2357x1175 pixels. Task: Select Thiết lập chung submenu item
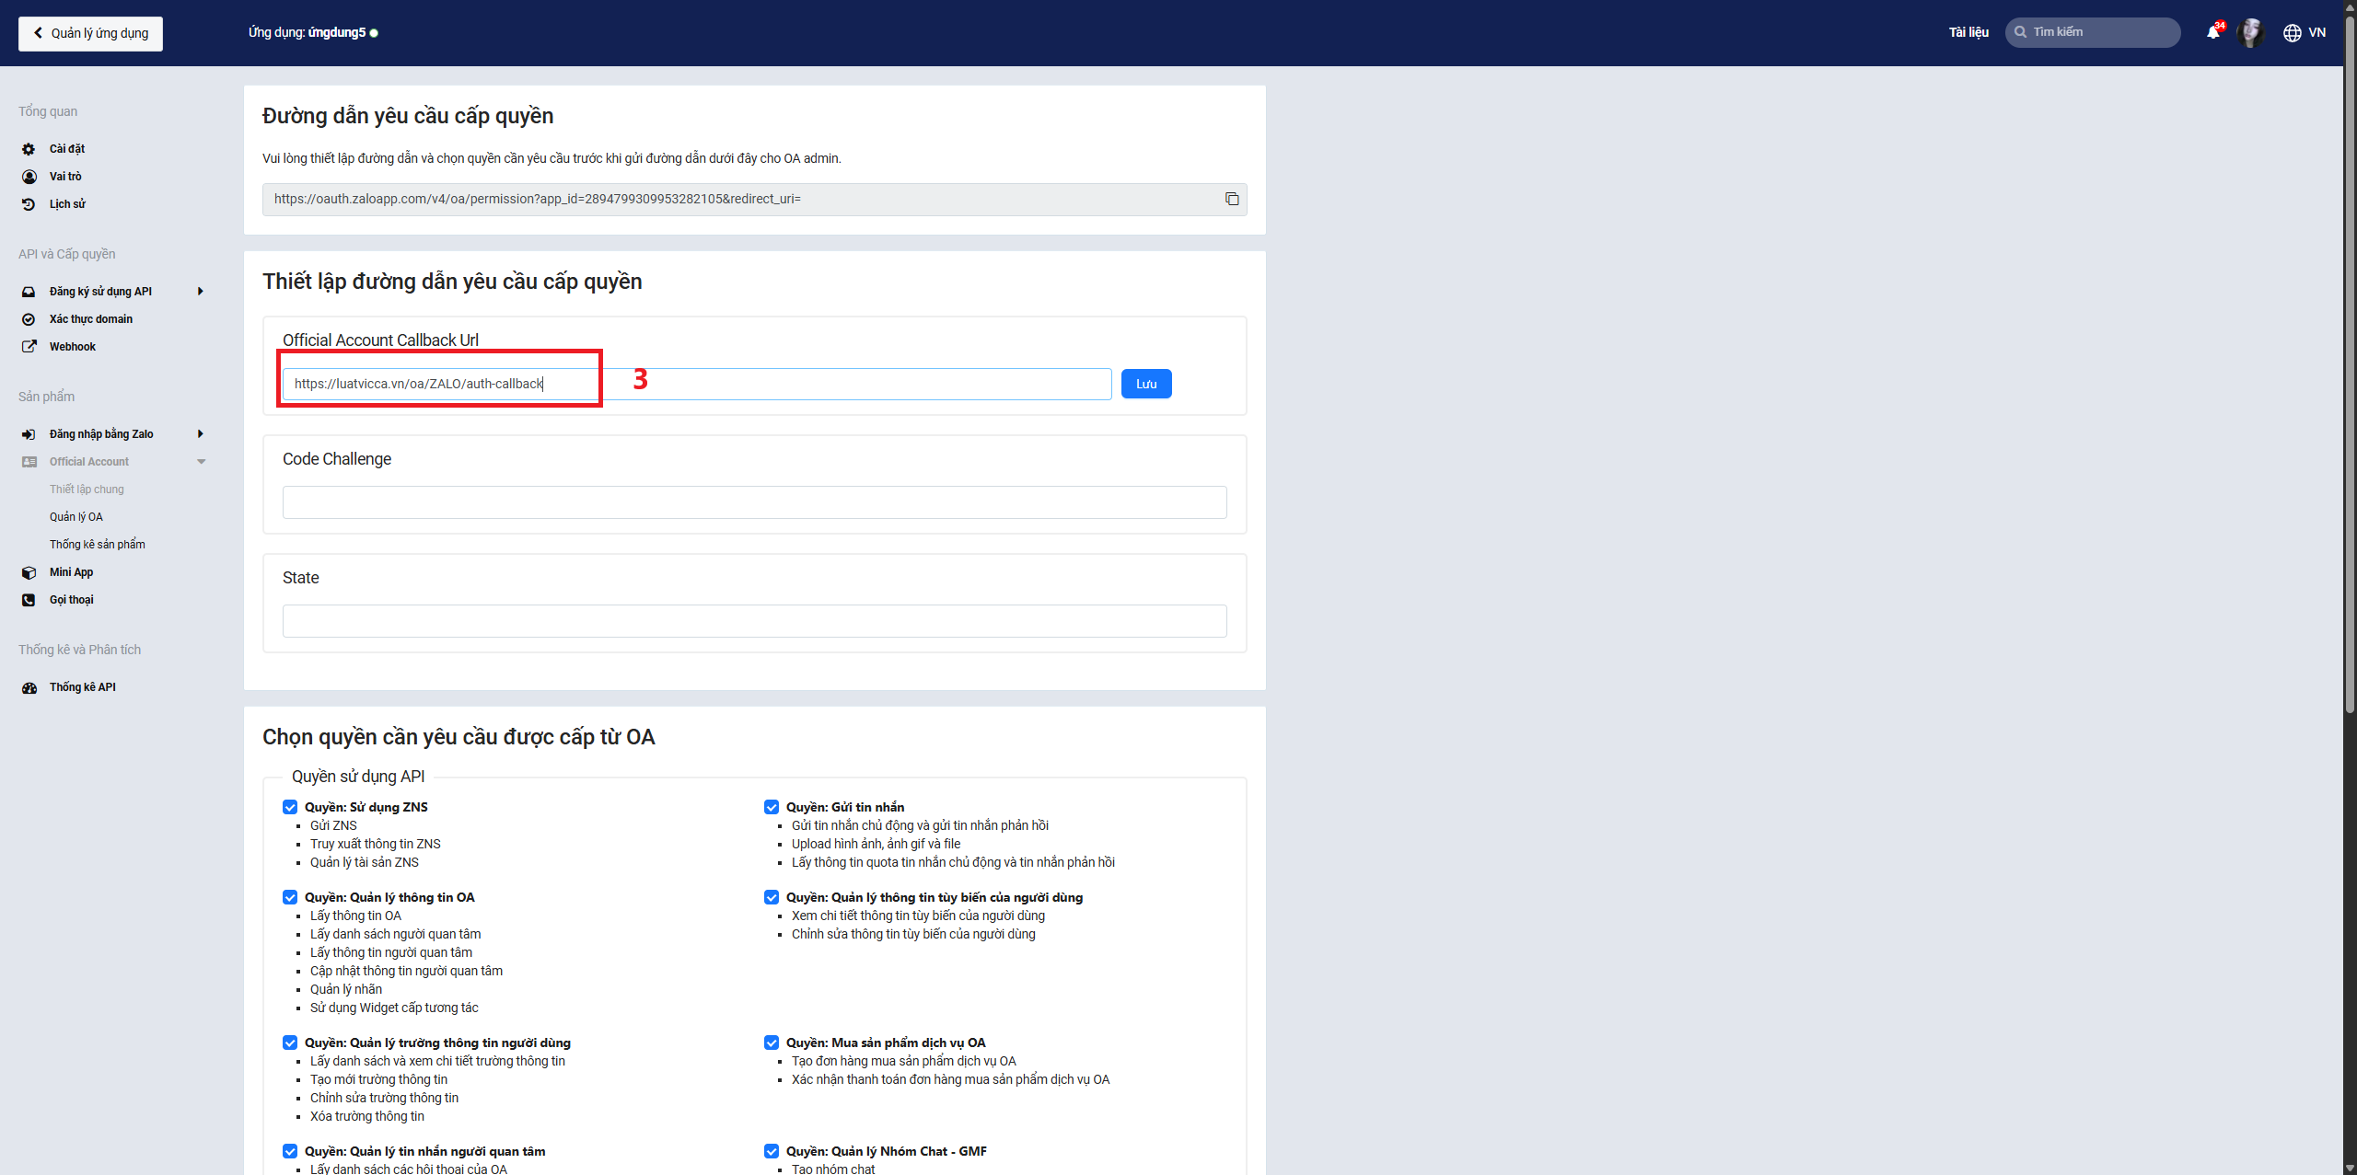[87, 490]
